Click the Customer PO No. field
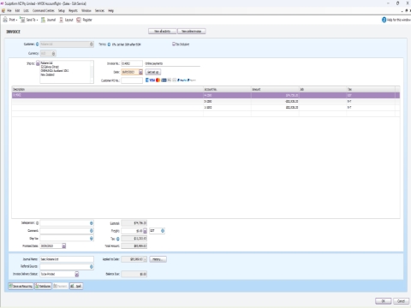This screenshot has width=411, height=308. tap(132, 80)
